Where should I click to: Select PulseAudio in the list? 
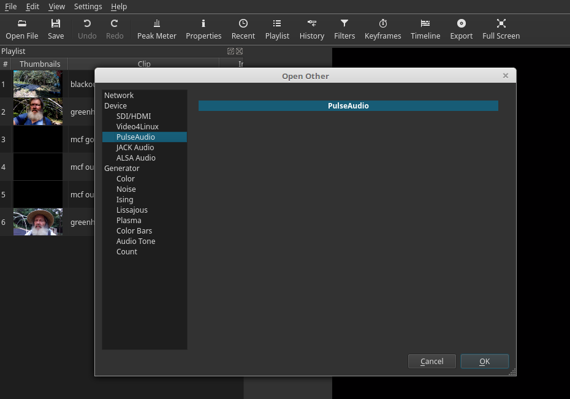pyautogui.click(x=145, y=137)
